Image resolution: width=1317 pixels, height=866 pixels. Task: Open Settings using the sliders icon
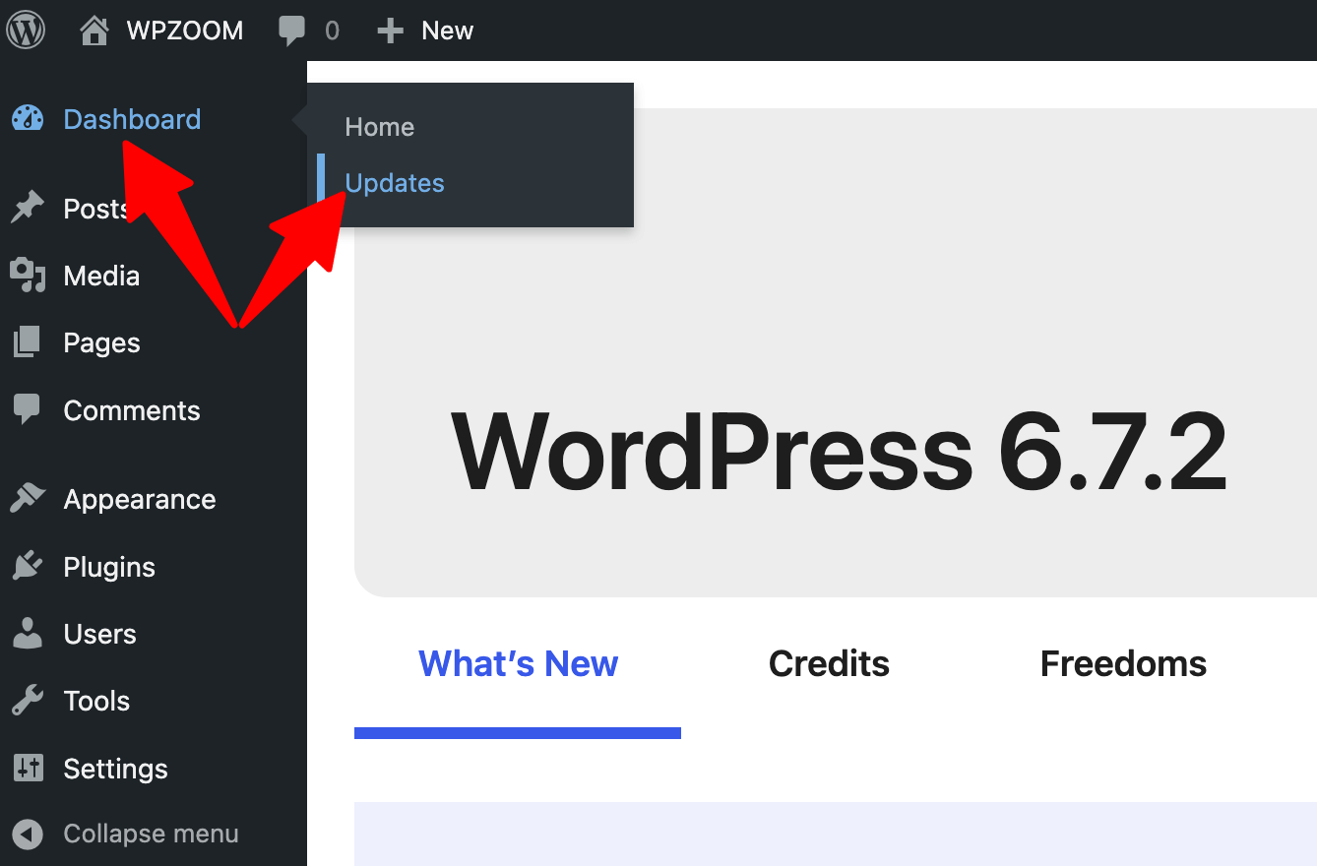click(x=26, y=768)
